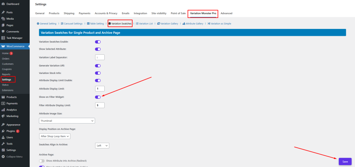Click the WooCommerce logo icon
The image size is (355, 167).
pyautogui.click(x=3, y=46)
